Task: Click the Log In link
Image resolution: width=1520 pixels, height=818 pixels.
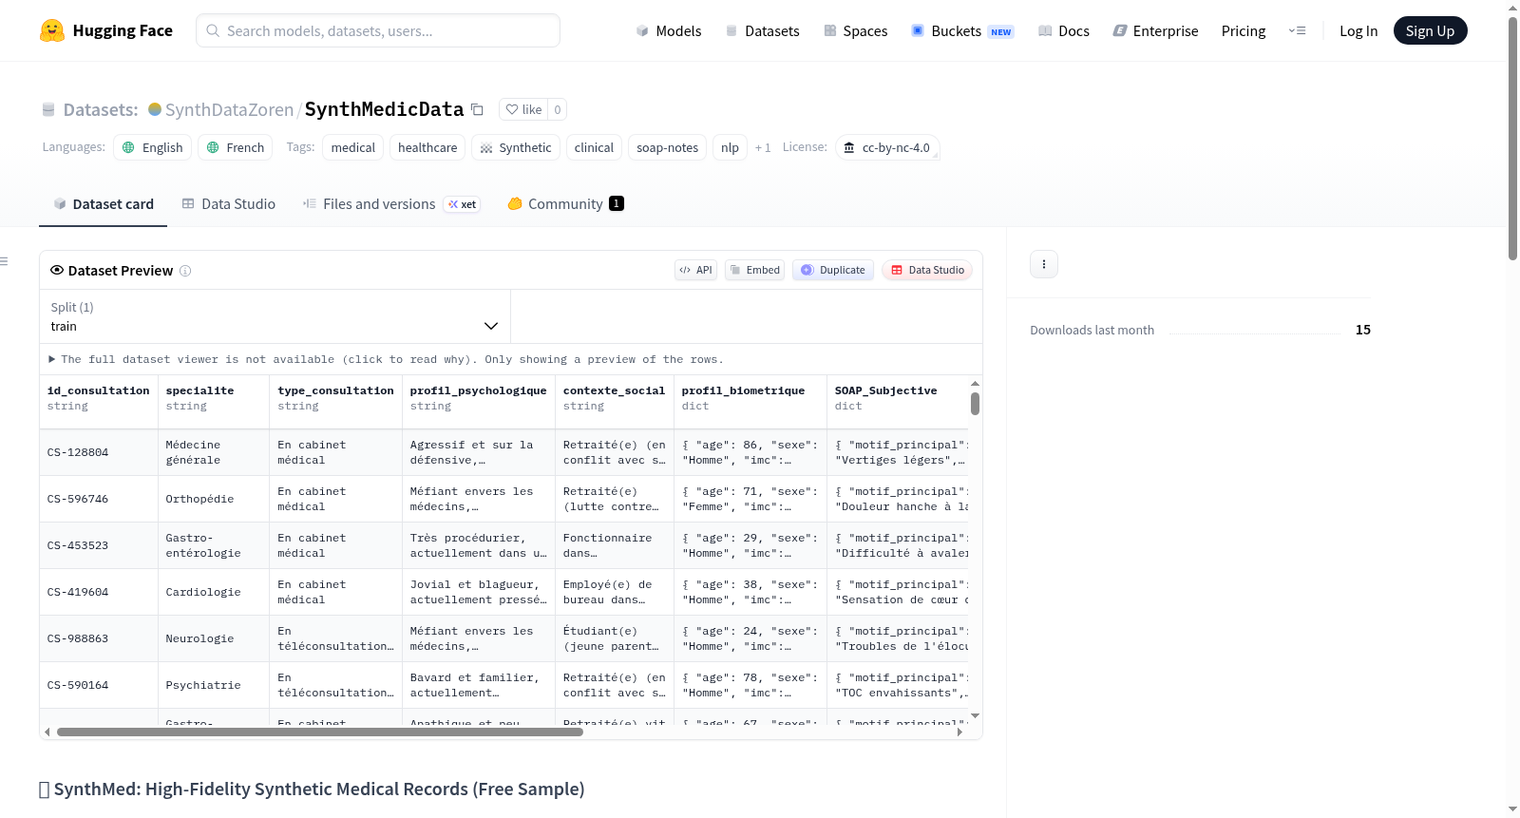Action: pyautogui.click(x=1358, y=30)
